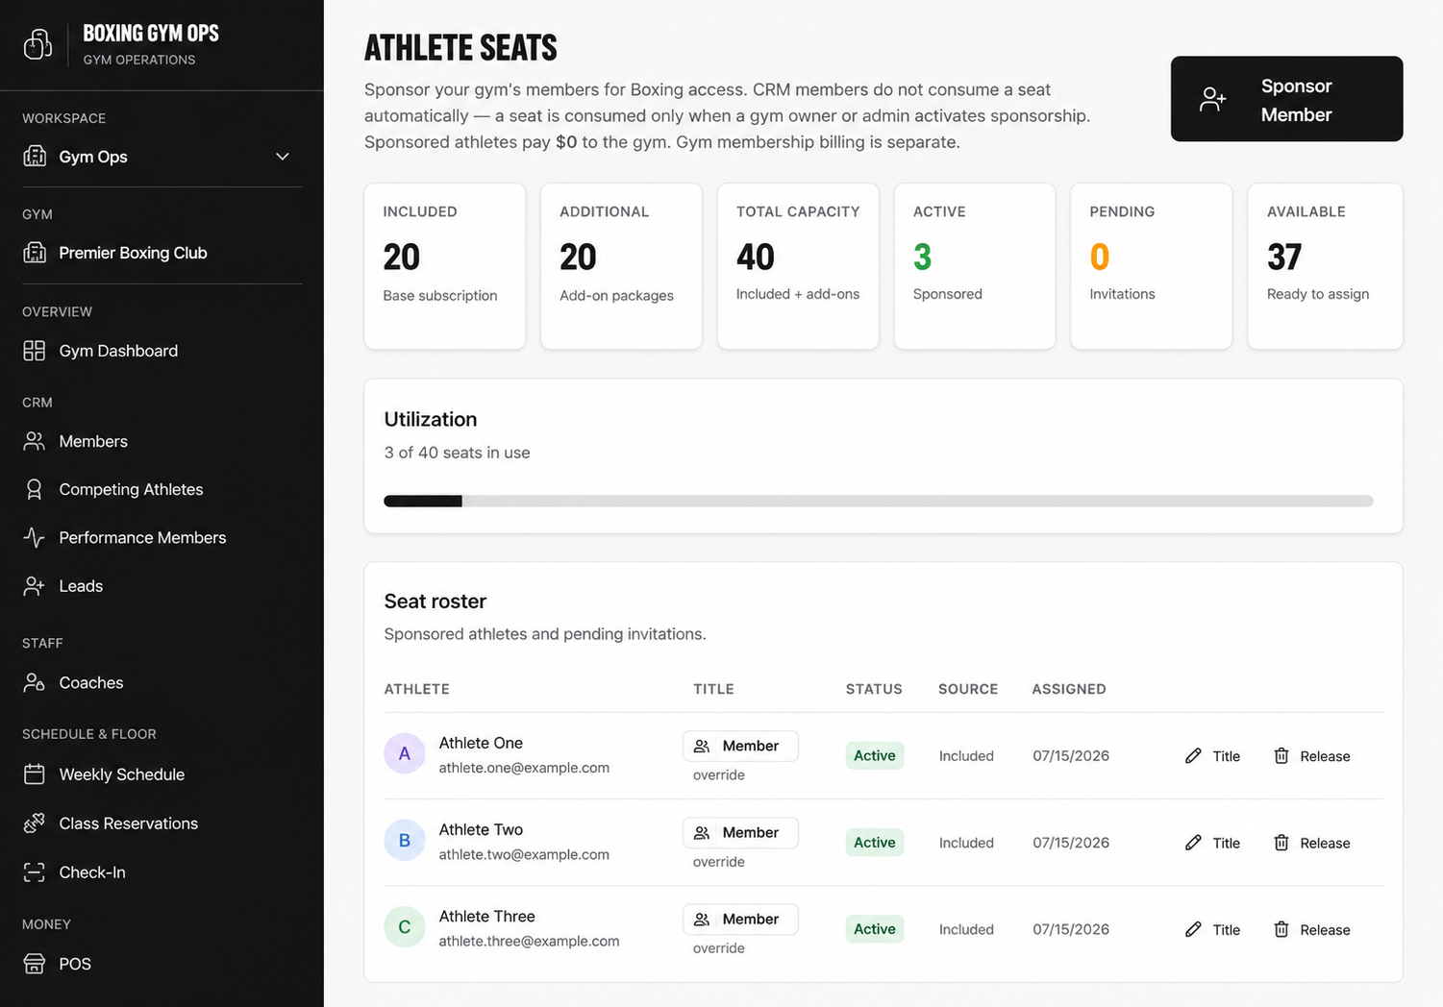This screenshot has height=1007, width=1443.
Task: Click the Additional 20 add-on packages card
Action: pyautogui.click(x=621, y=266)
